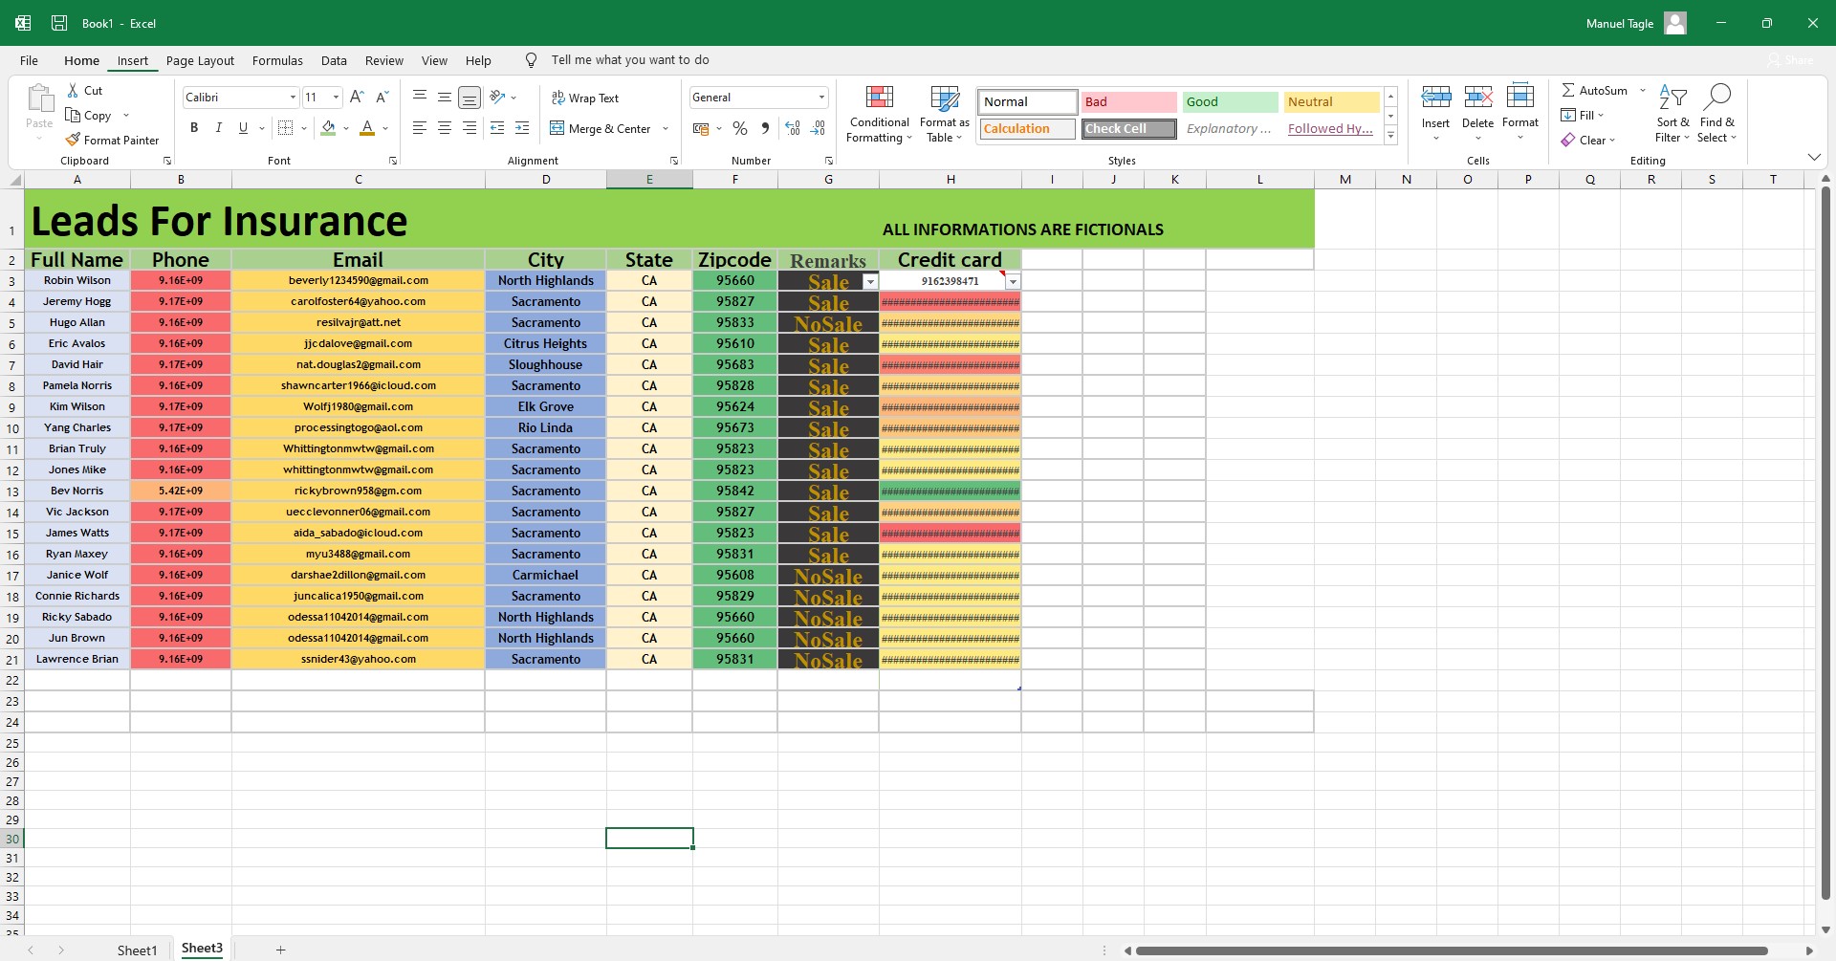
Task: Click the Orientation text-angle icon
Action: coord(497,97)
